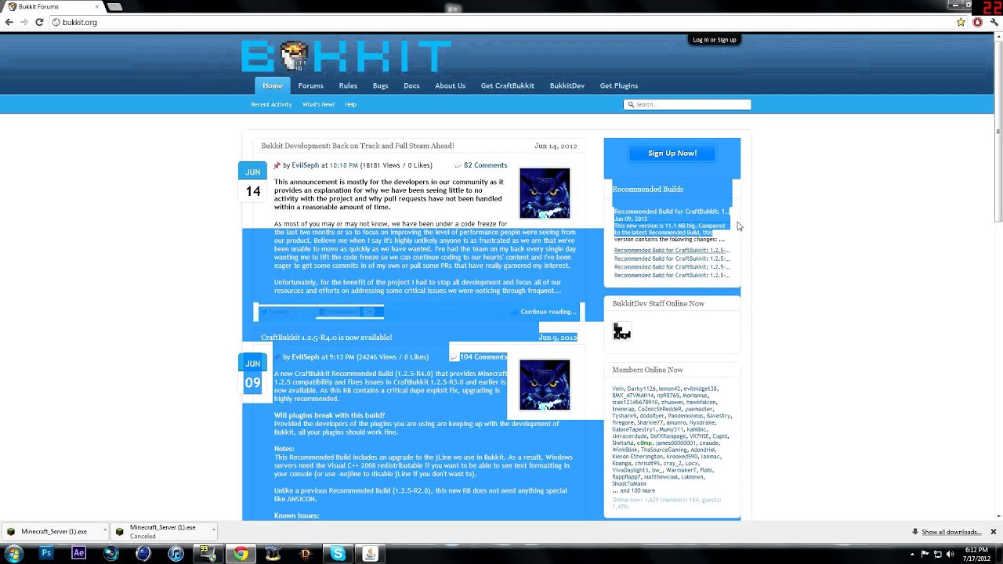This screenshot has width=1003, height=564.
Task: Open the Home nav tab
Action: 273,85
